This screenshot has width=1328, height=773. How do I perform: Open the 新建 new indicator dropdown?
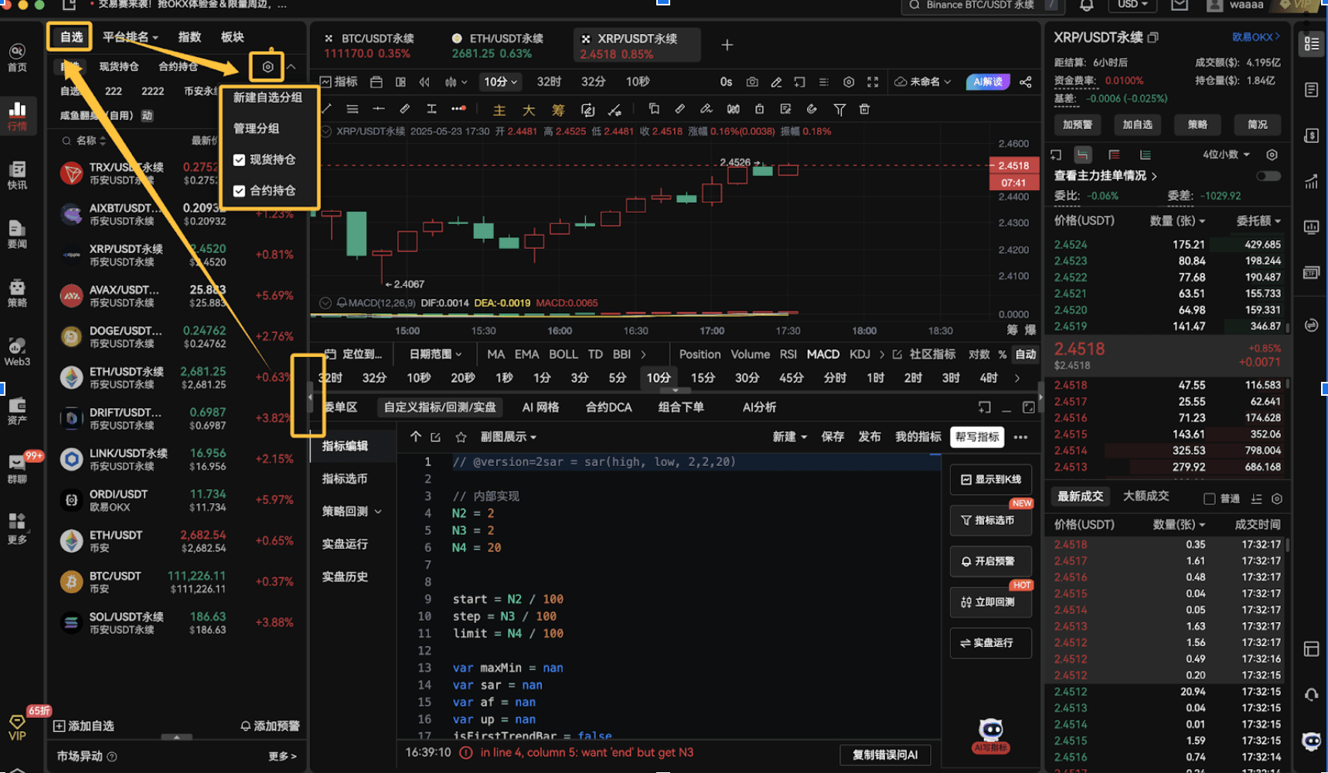pyautogui.click(x=789, y=437)
